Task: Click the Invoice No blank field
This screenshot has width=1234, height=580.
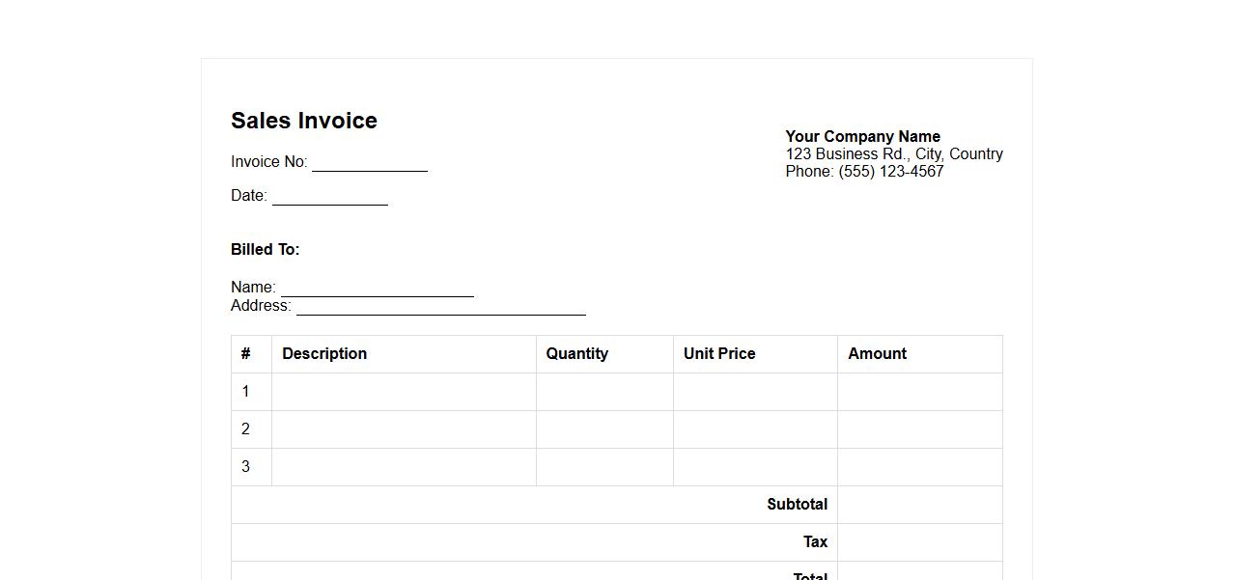Action: point(369,162)
